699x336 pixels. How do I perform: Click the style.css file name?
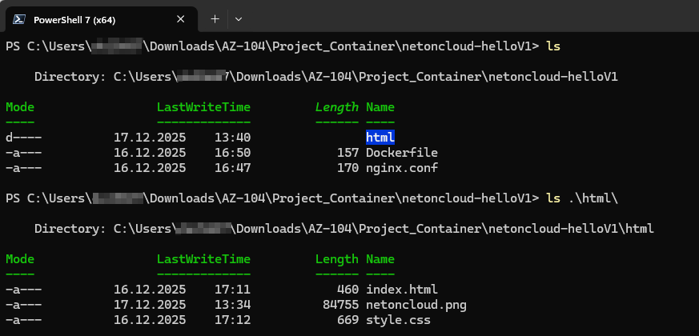[x=398, y=319]
